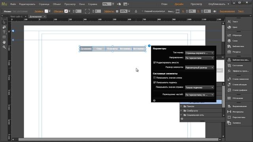
Task: Click the blue widget options circle button
Action: (x=149, y=46)
